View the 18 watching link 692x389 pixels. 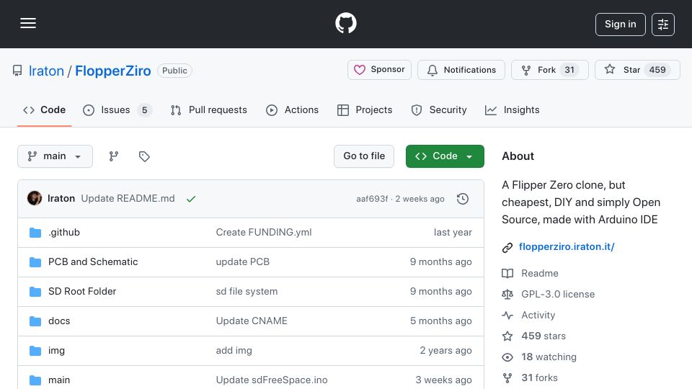point(549,357)
